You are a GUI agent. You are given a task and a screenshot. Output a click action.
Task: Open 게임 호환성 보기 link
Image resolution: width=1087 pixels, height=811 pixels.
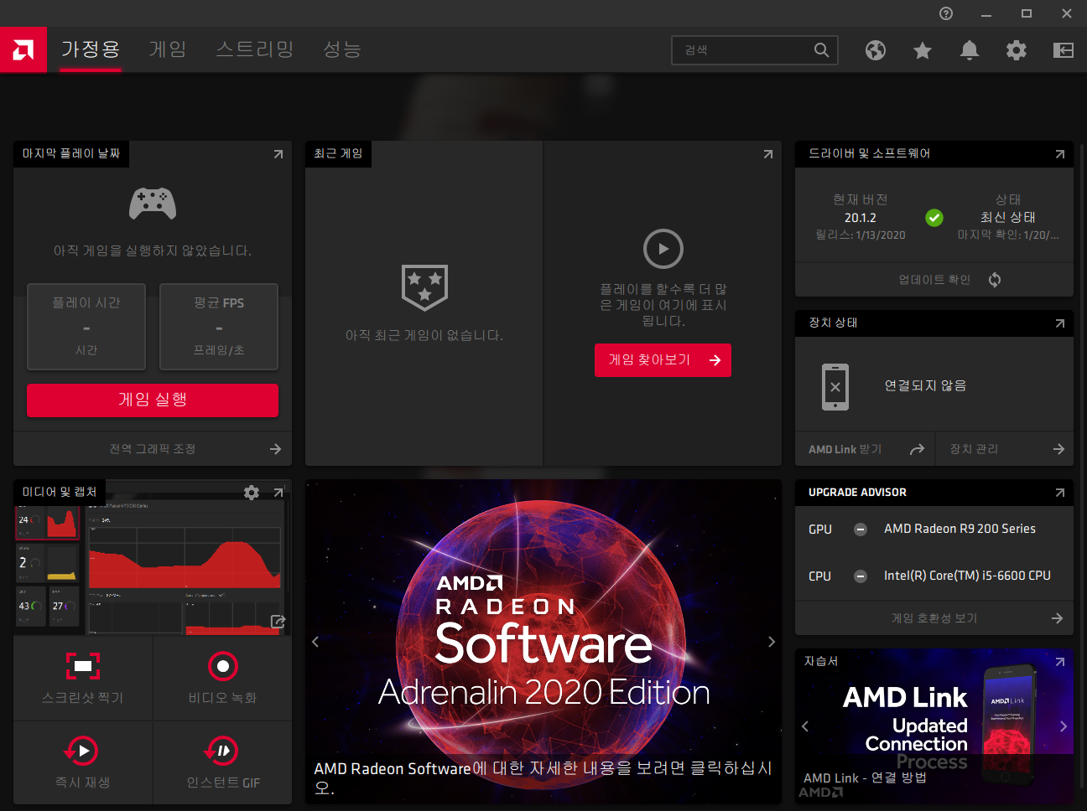click(934, 618)
